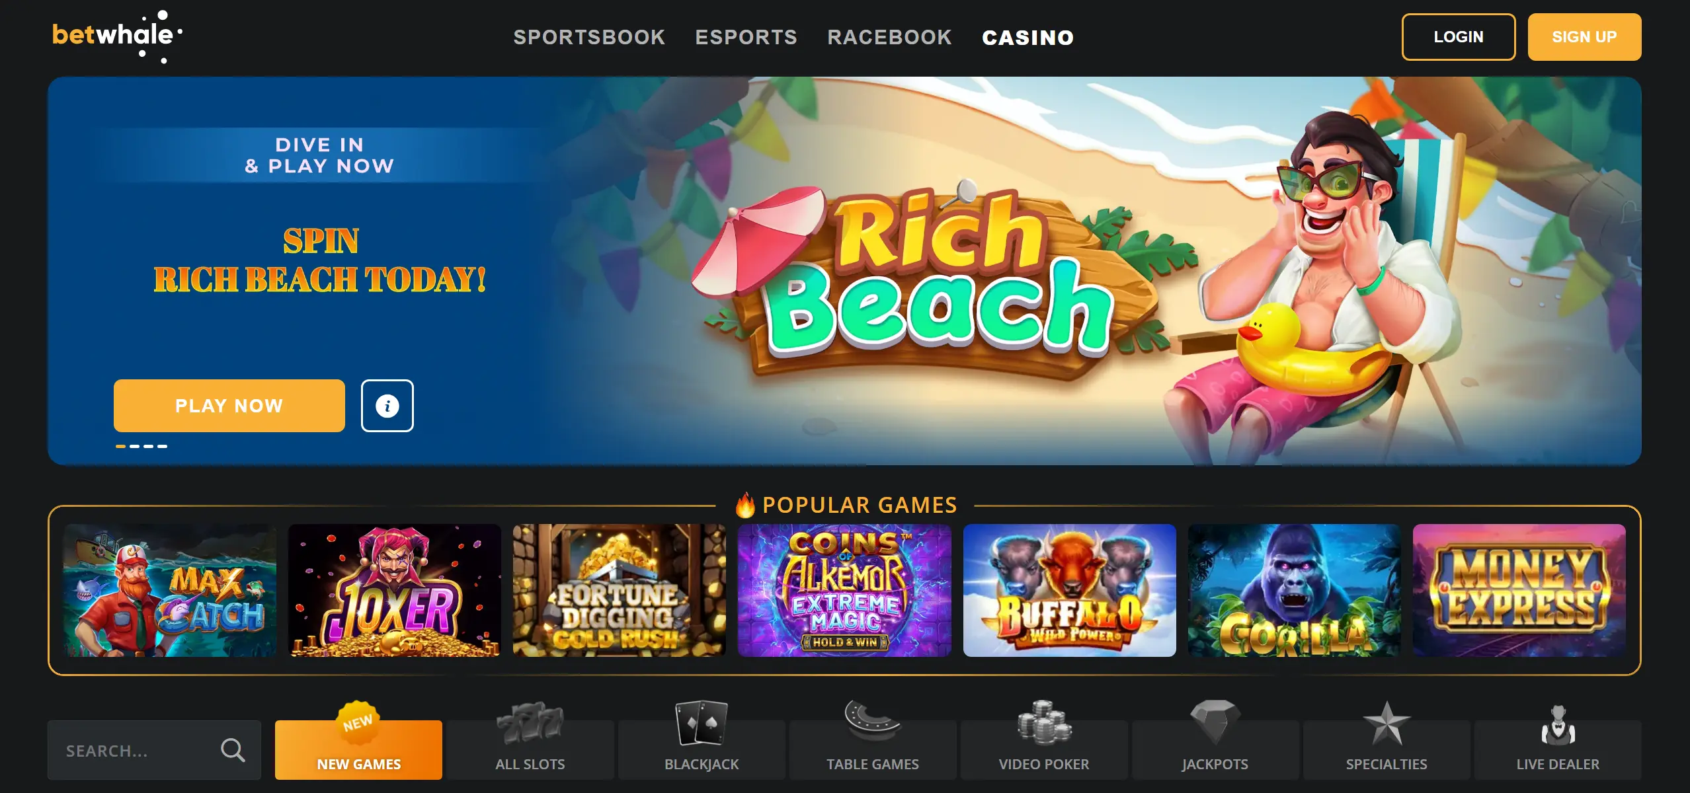Go to the Racebook section

click(889, 37)
